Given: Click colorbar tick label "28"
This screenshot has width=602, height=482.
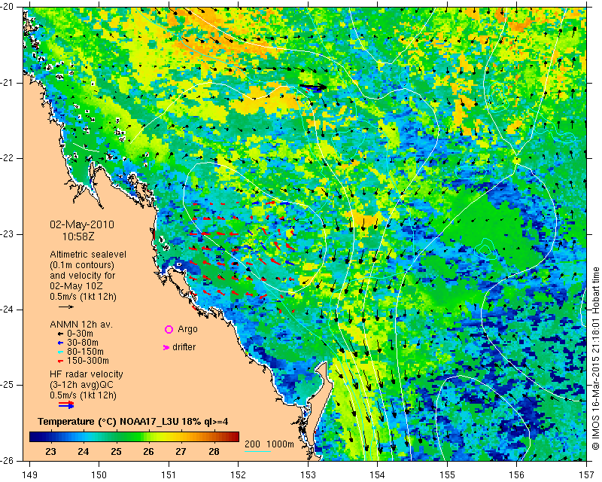Looking at the screenshot, I should 214,452.
